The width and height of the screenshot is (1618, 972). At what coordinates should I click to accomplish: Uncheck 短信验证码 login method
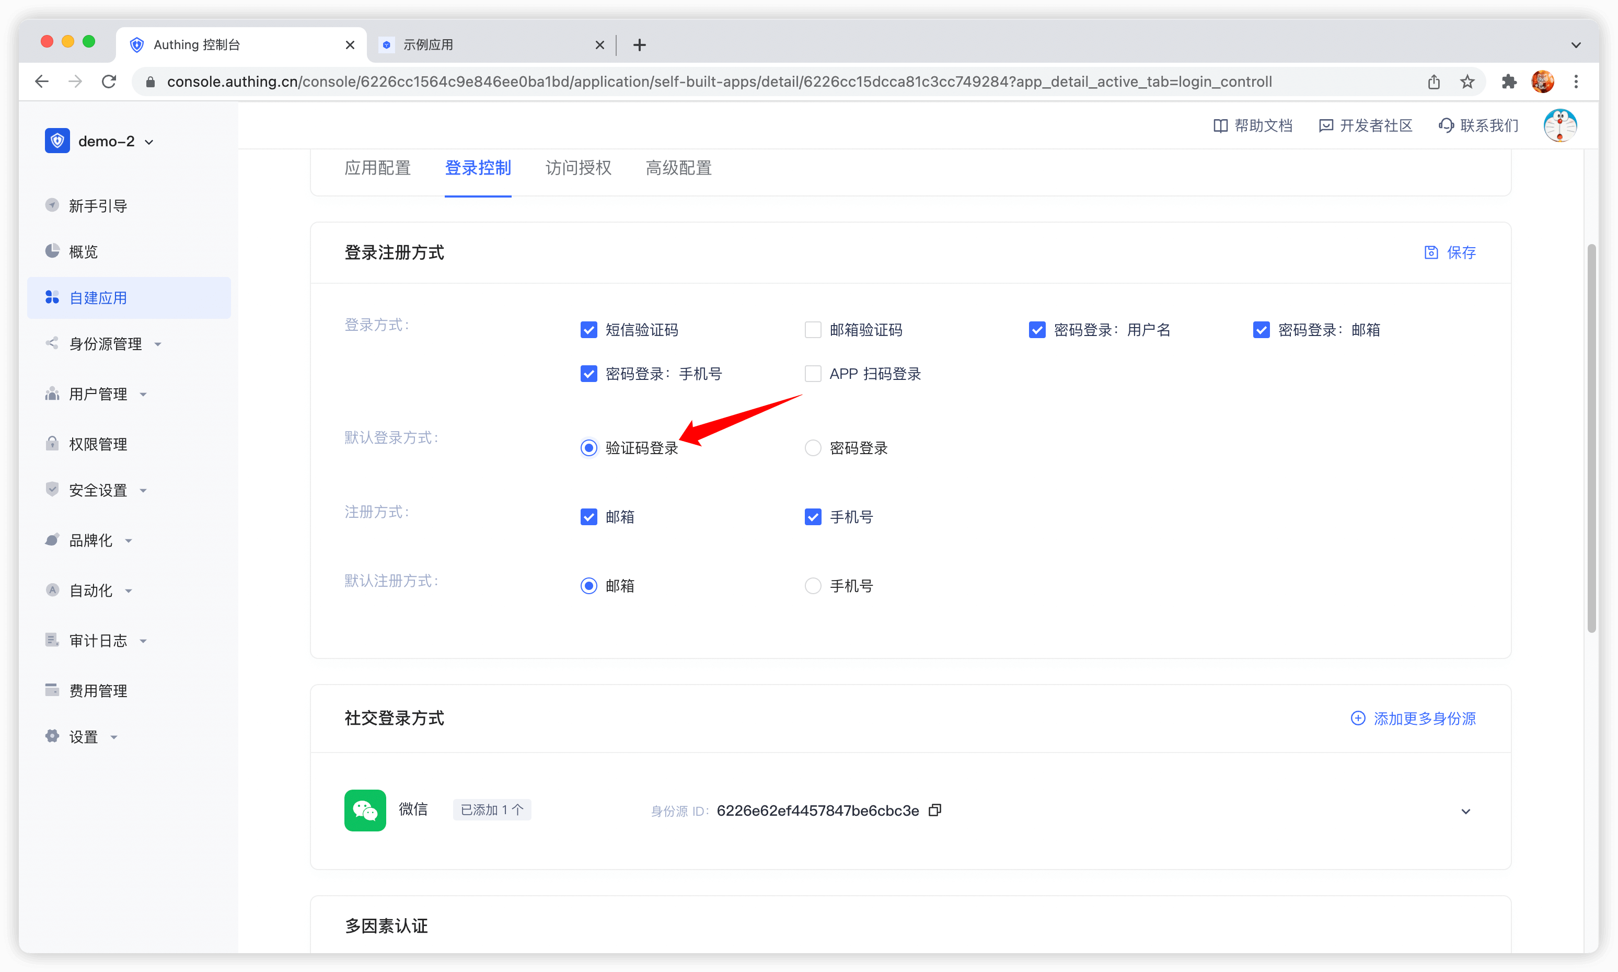pyautogui.click(x=588, y=329)
